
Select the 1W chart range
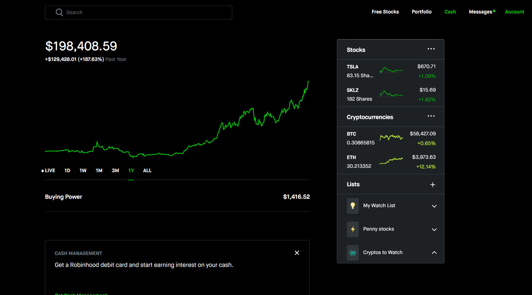click(83, 171)
